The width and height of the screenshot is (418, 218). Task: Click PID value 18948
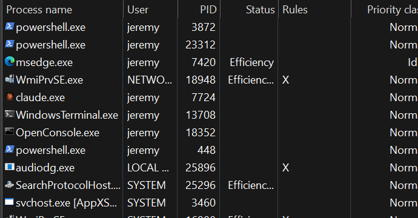click(201, 80)
